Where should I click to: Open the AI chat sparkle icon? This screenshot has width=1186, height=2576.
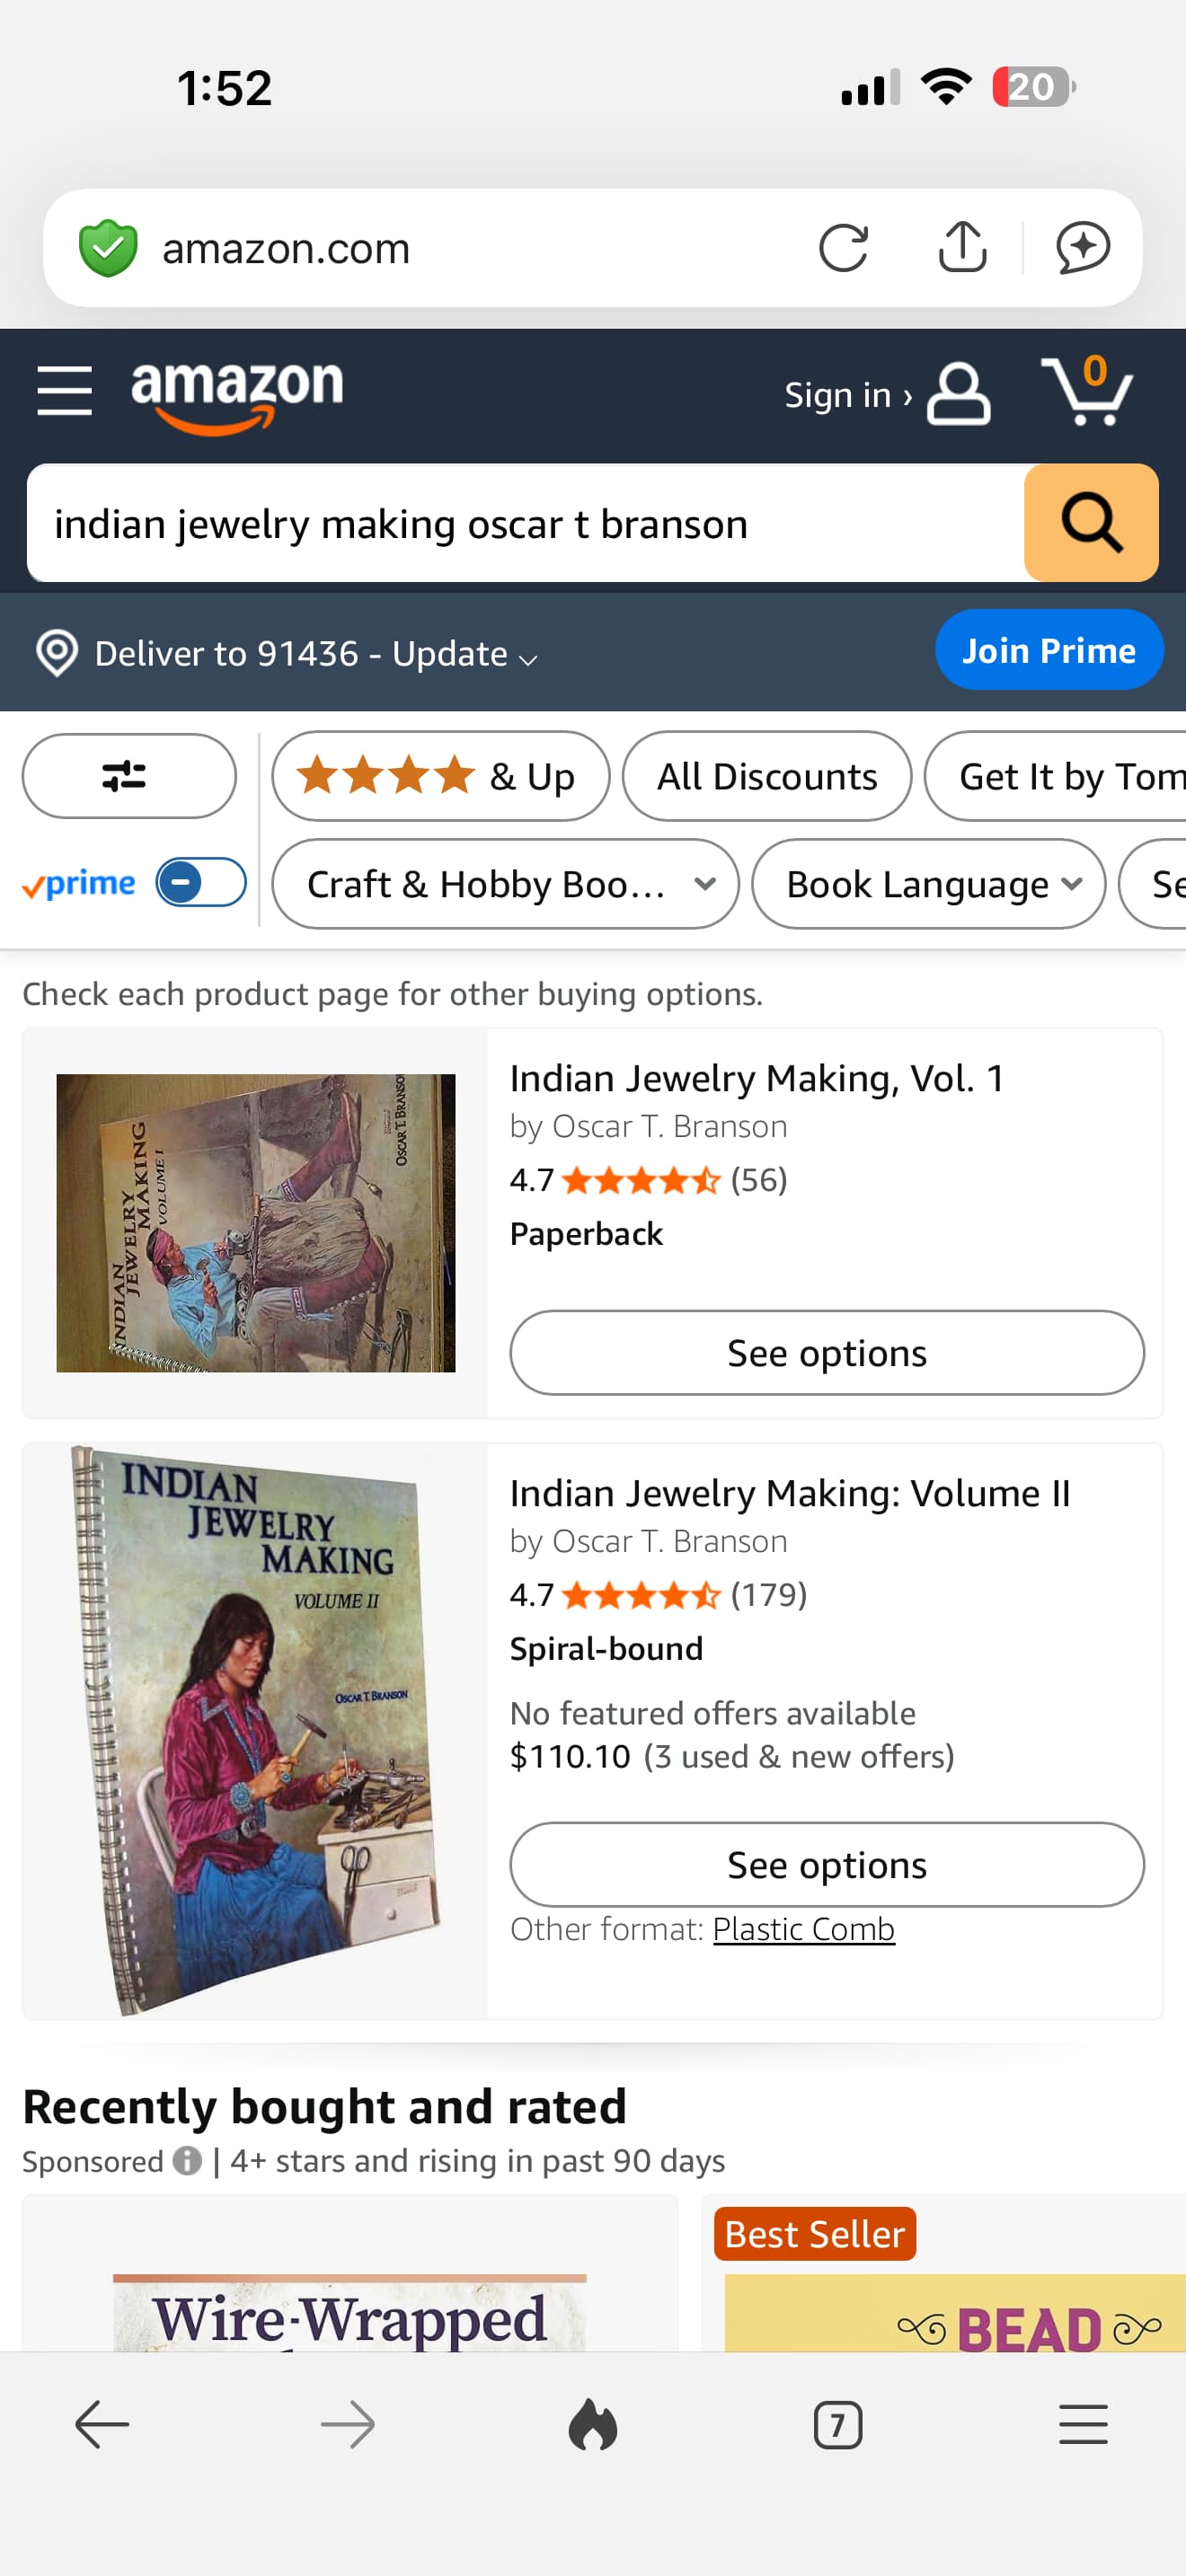pyautogui.click(x=1083, y=248)
